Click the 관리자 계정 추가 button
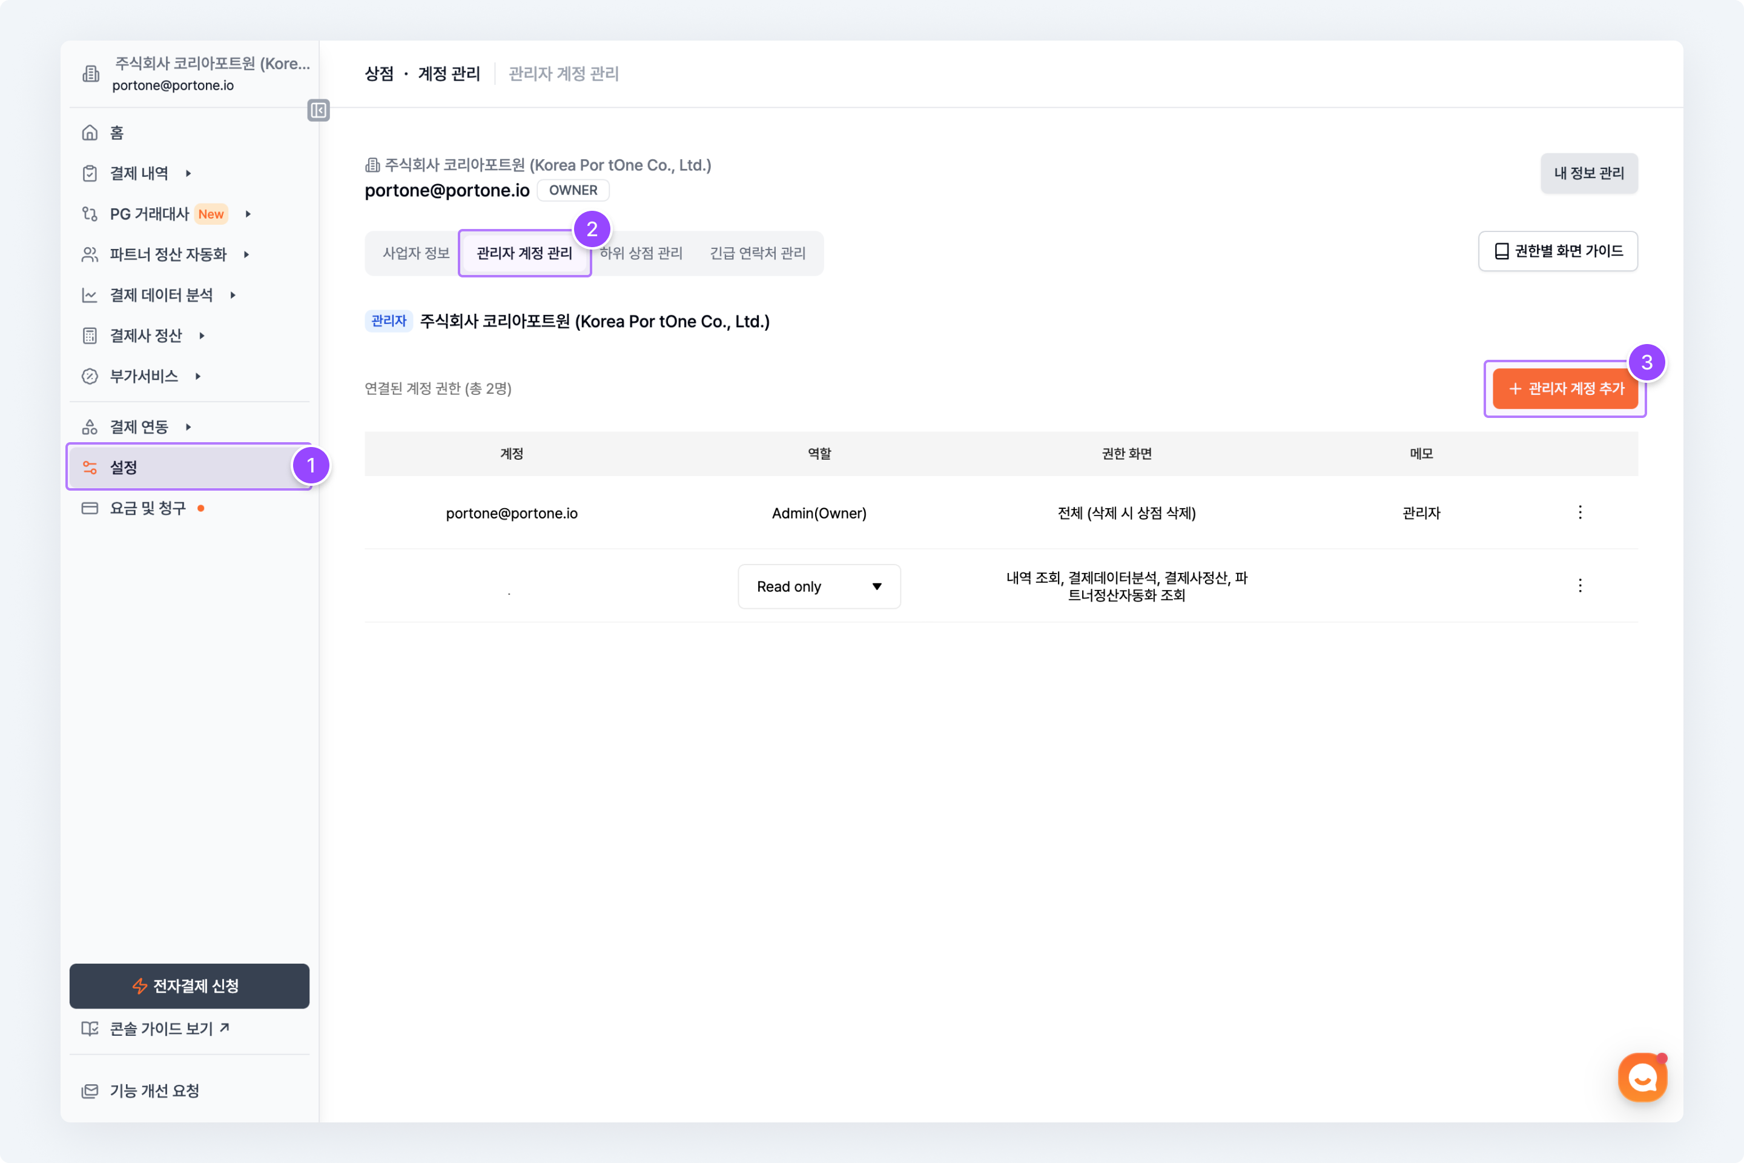The width and height of the screenshot is (1744, 1163). click(x=1565, y=389)
